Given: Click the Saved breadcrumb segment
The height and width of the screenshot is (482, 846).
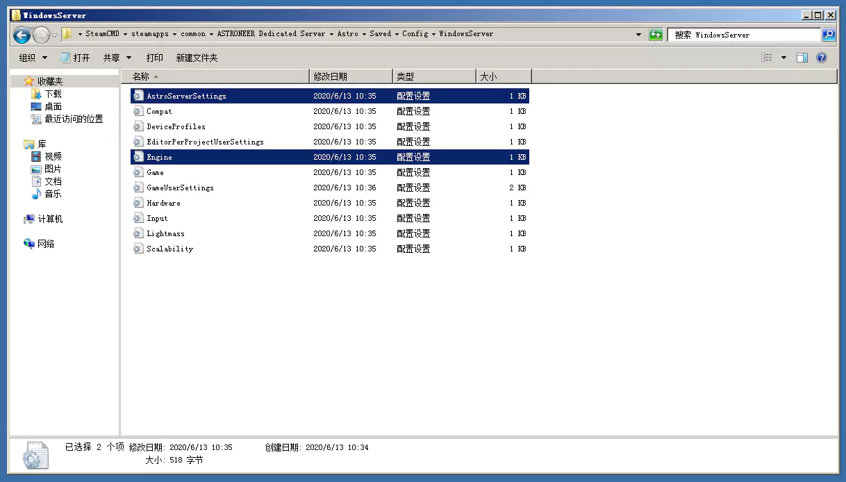Looking at the screenshot, I should (380, 34).
